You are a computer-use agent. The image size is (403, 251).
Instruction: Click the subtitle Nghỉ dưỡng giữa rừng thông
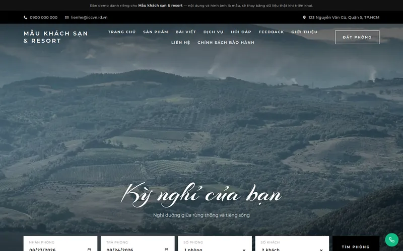point(201,215)
